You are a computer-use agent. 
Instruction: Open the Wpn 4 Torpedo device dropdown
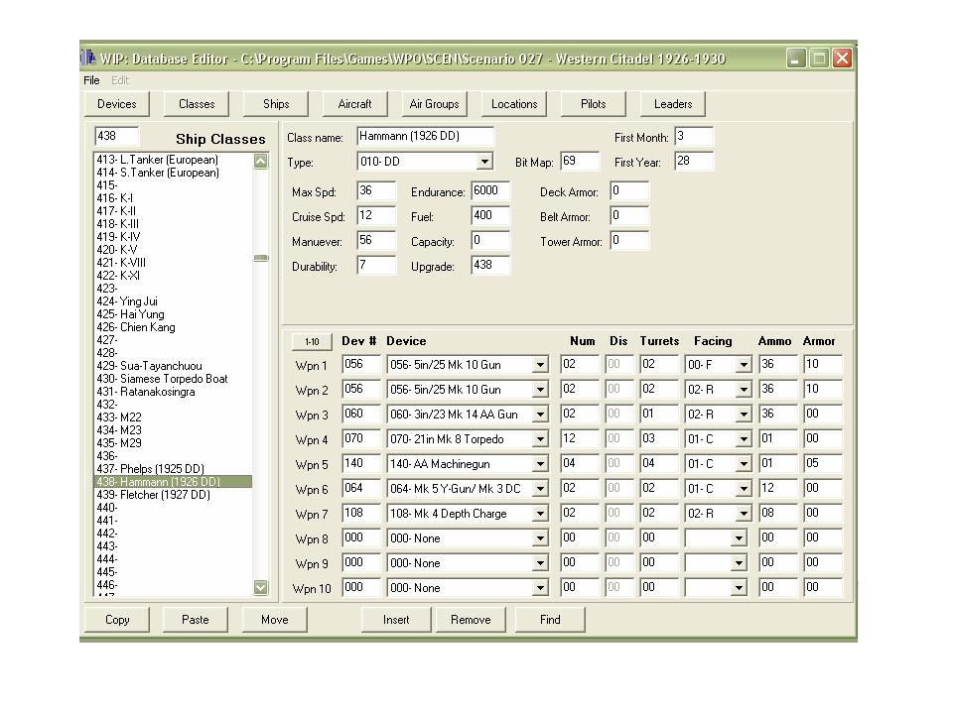pyautogui.click(x=540, y=439)
